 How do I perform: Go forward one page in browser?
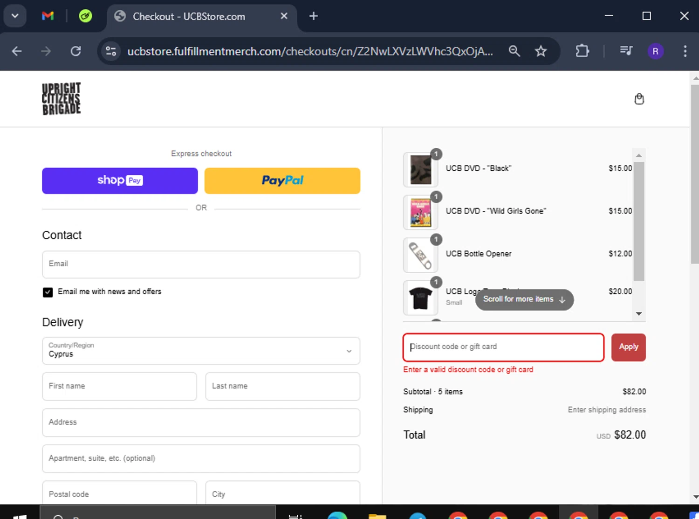click(46, 51)
